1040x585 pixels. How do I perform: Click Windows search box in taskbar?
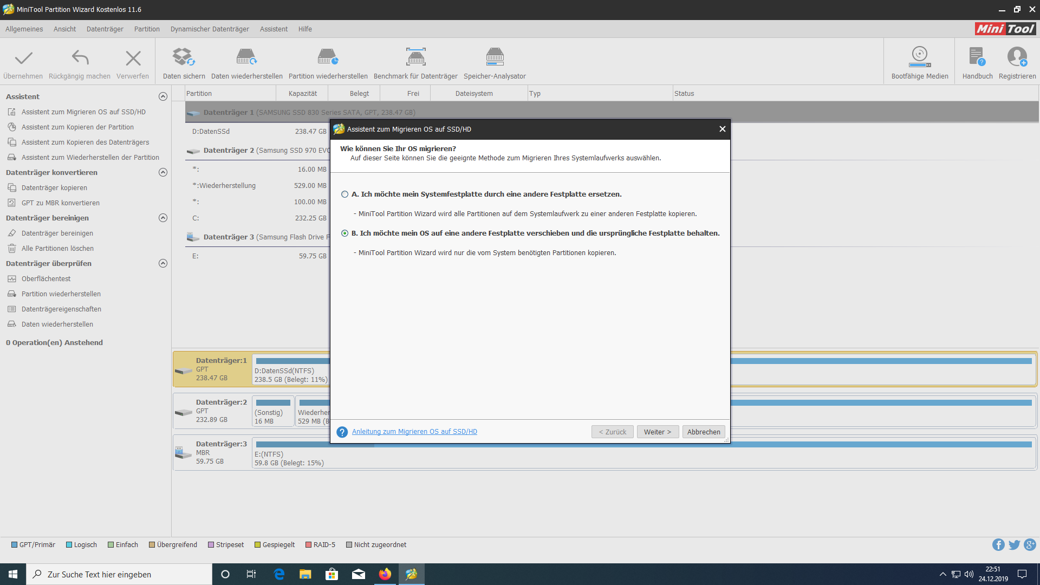click(119, 574)
